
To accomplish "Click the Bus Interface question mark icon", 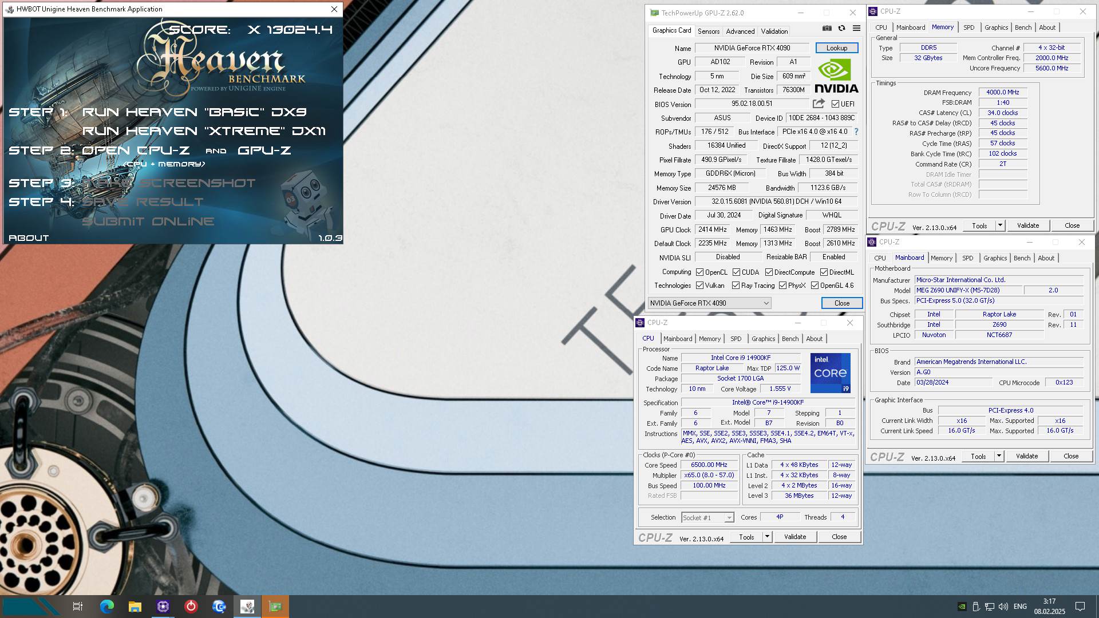I will coord(856,132).
